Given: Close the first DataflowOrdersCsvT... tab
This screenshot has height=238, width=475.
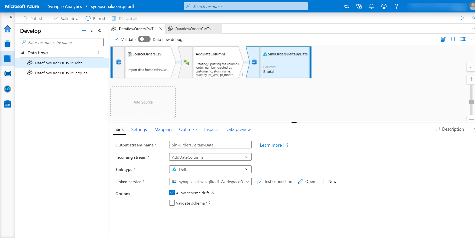Looking at the screenshot, I should (x=161, y=29).
